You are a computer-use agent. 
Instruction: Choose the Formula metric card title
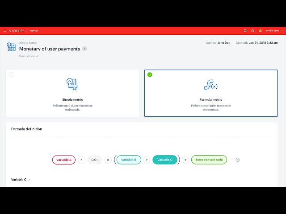coord(211,99)
